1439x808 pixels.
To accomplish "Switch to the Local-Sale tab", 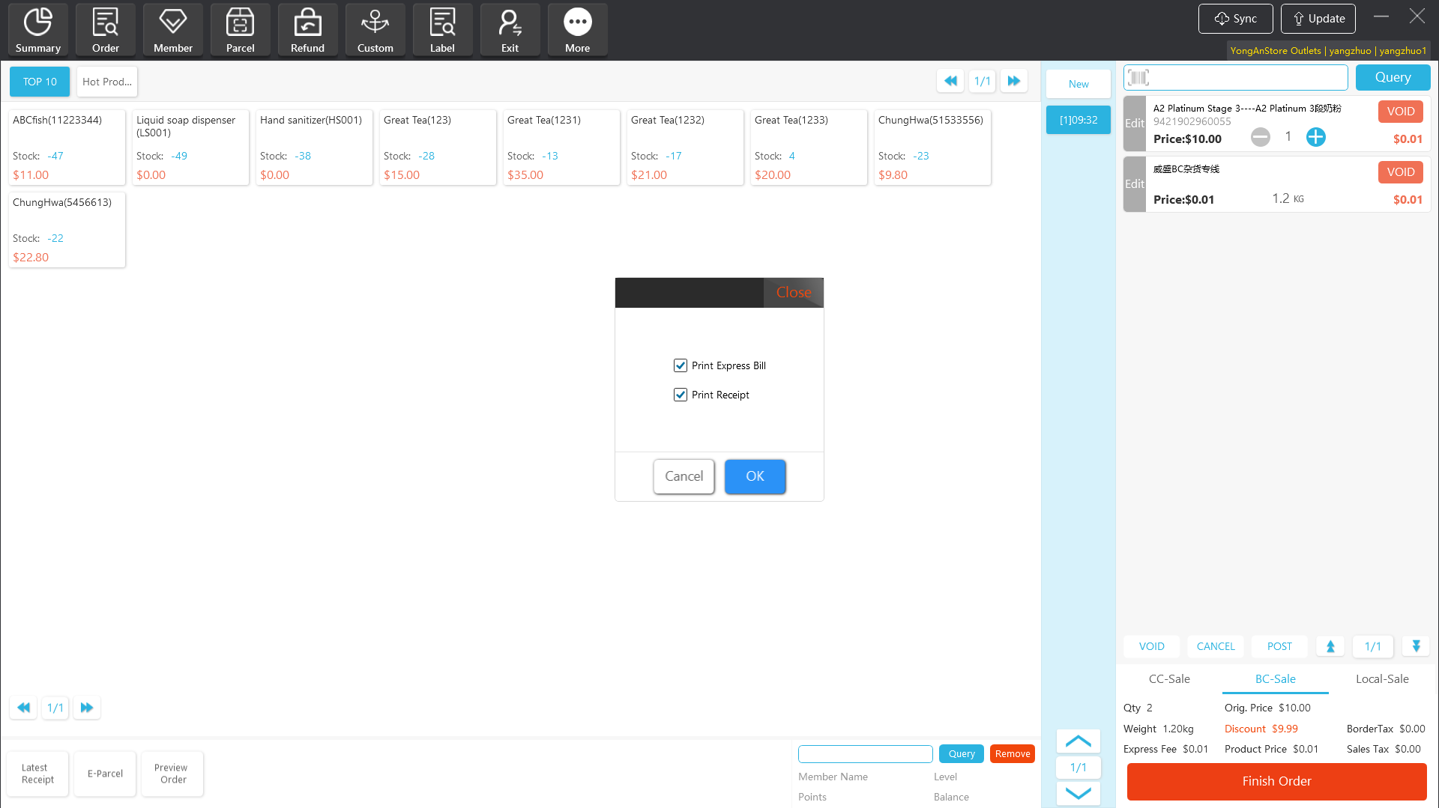I will pos(1382,679).
